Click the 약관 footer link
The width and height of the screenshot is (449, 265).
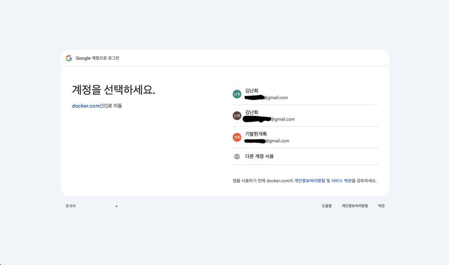click(x=381, y=206)
